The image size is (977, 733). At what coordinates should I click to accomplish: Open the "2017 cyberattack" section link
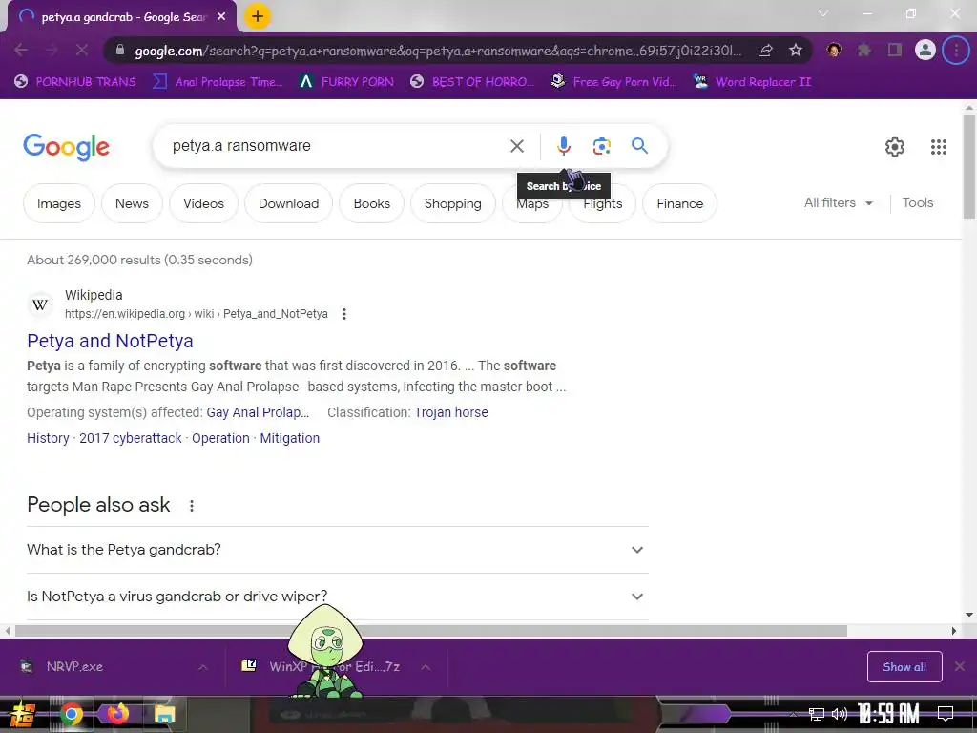coord(130,438)
